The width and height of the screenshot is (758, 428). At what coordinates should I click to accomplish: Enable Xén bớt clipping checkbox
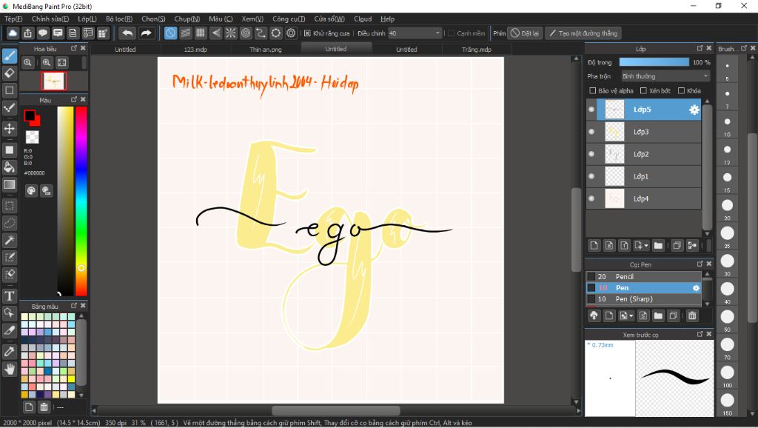point(643,91)
